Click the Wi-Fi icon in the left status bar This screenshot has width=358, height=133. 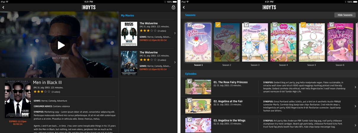point(7,2)
